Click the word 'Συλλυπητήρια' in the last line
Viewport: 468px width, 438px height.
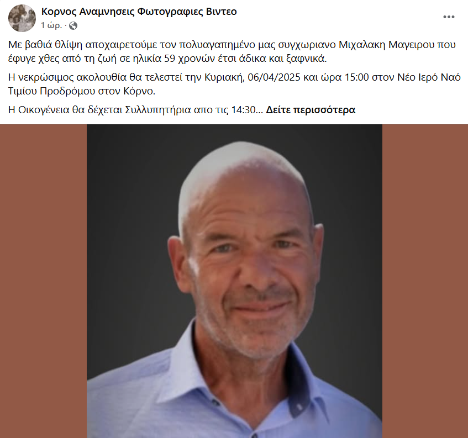[x=157, y=110]
